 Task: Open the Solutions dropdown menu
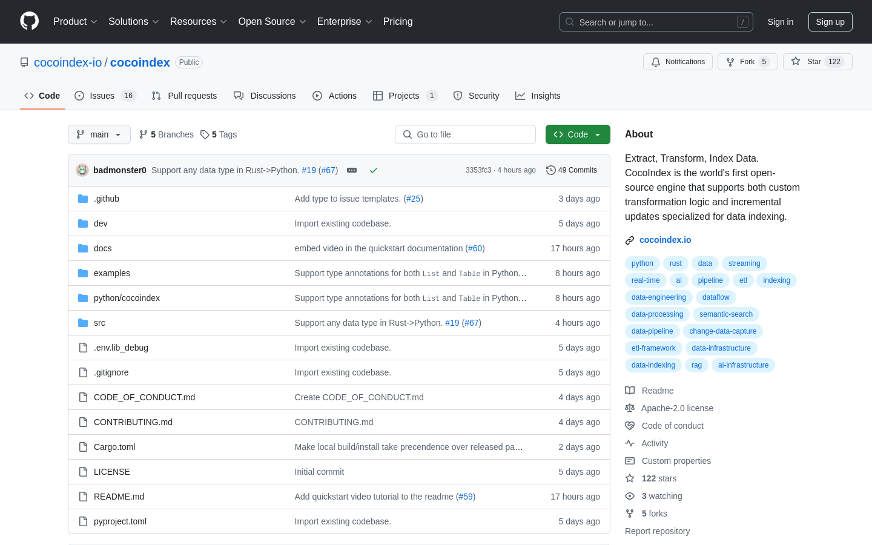click(134, 21)
